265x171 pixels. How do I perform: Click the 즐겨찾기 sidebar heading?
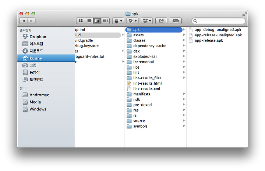(25, 30)
